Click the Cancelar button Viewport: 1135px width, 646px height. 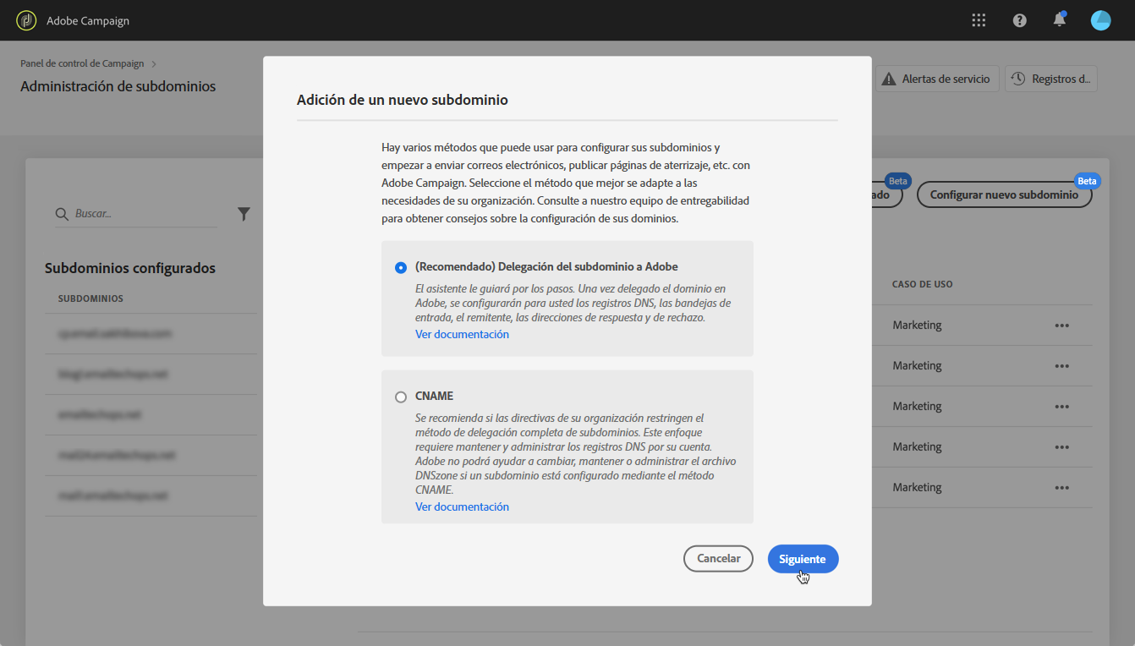pyautogui.click(x=718, y=559)
